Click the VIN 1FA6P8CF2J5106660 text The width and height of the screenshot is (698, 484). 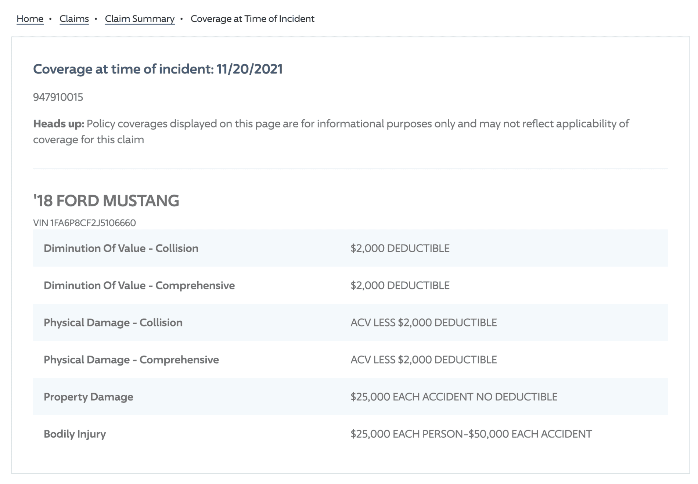tap(84, 223)
